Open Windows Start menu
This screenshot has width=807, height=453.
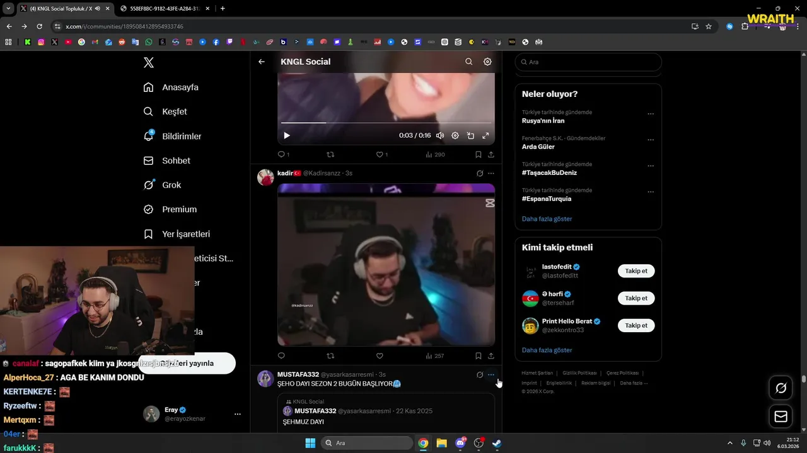coord(310,443)
